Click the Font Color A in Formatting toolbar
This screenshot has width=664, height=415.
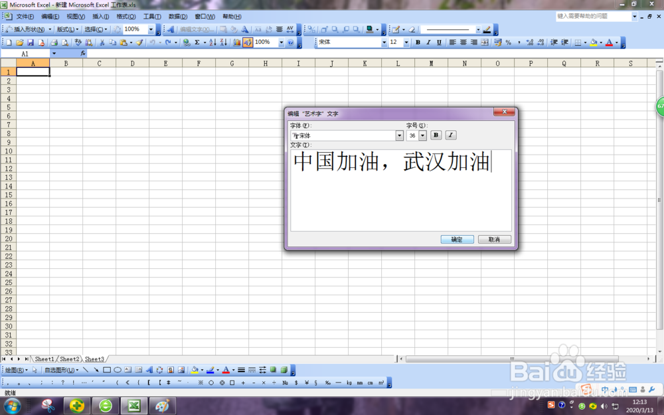click(x=609, y=42)
